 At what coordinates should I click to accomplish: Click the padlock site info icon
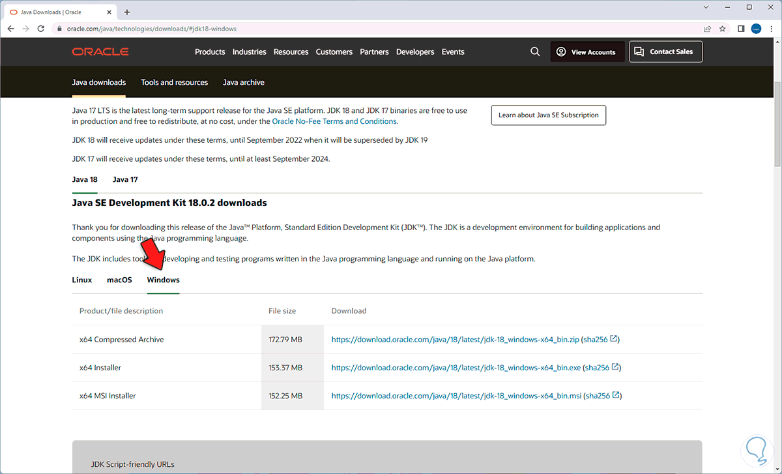[x=59, y=29]
